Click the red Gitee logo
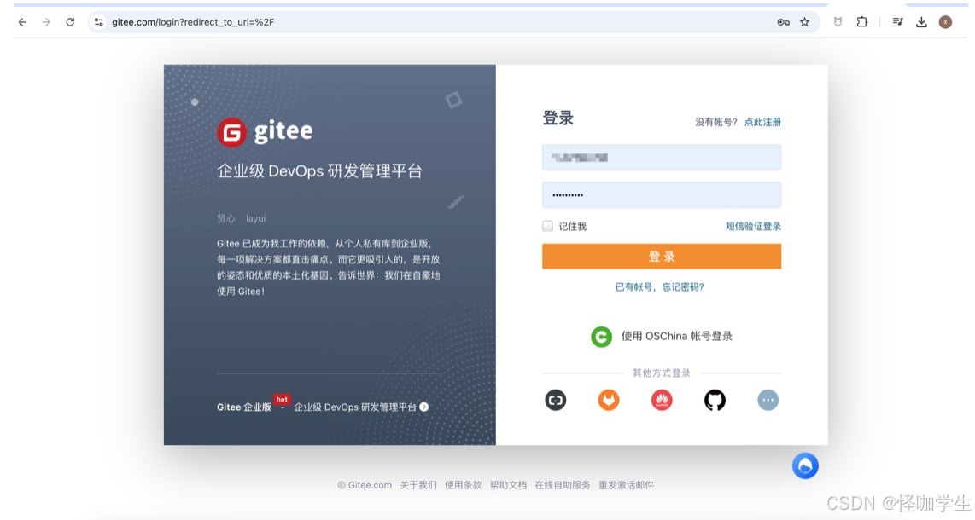This screenshot has width=975, height=520. click(232, 132)
